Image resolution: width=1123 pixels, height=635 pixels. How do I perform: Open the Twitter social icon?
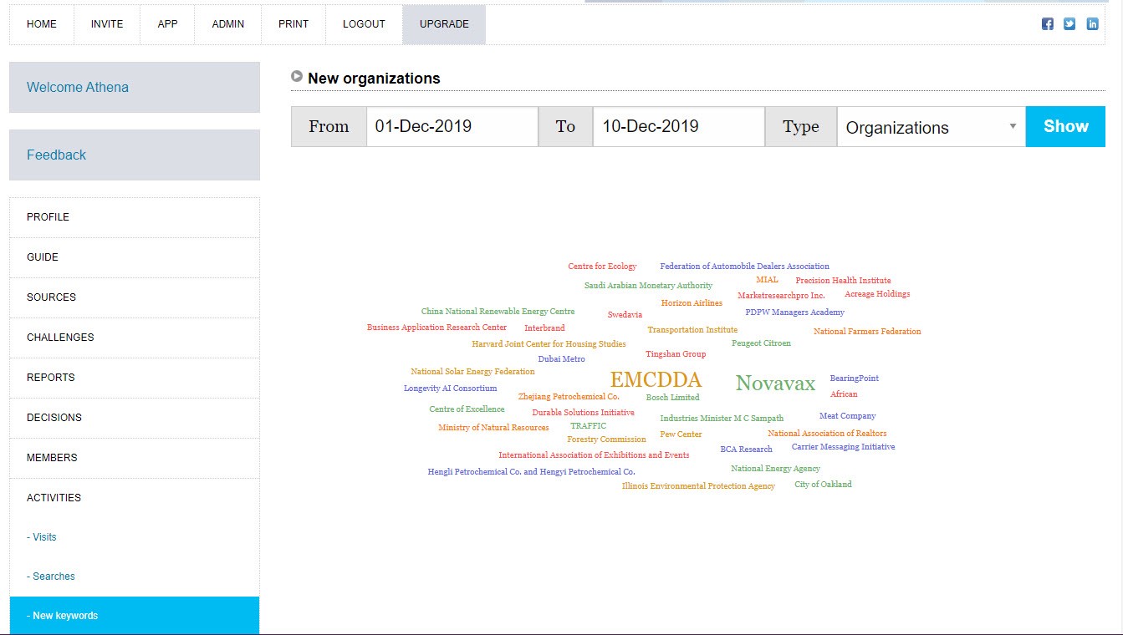point(1069,23)
